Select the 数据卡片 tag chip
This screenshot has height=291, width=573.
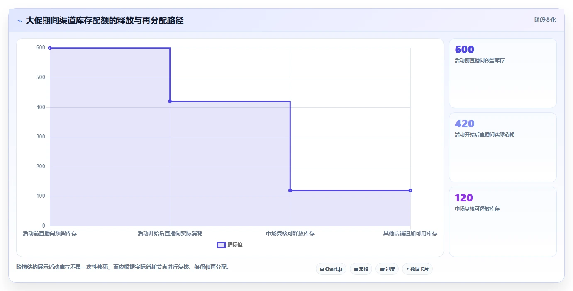point(417,269)
